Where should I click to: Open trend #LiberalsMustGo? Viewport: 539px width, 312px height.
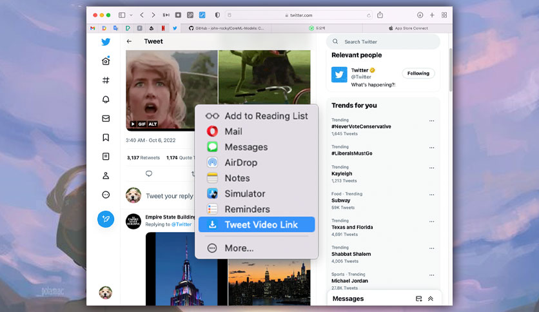point(351,153)
